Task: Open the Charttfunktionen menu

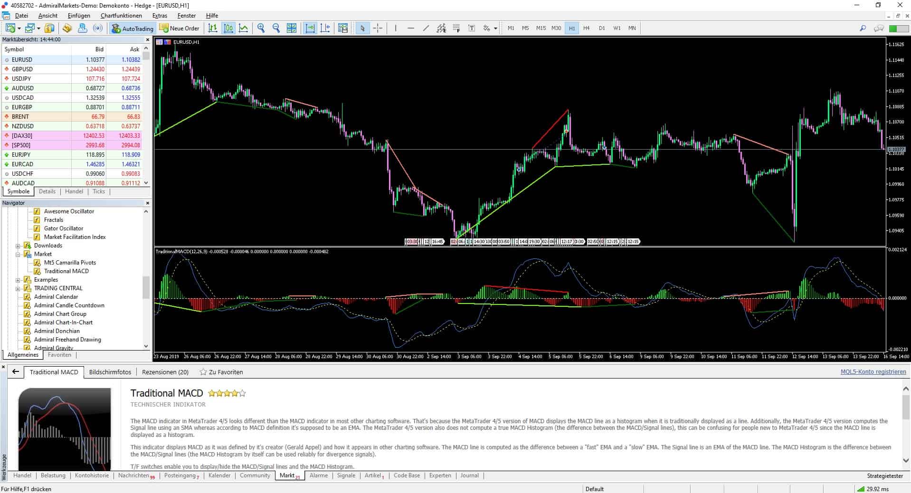Action: pos(121,15)
